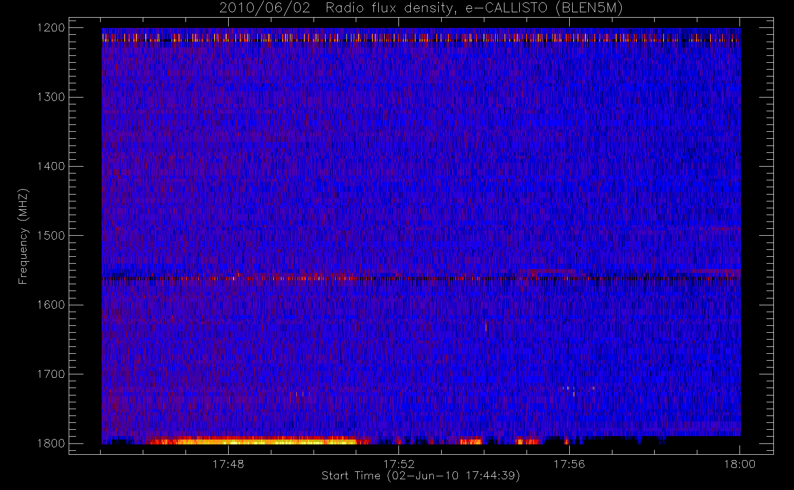Click the 1400 frequency tick label
The image size is (794, 490).
tap(51, 166)
